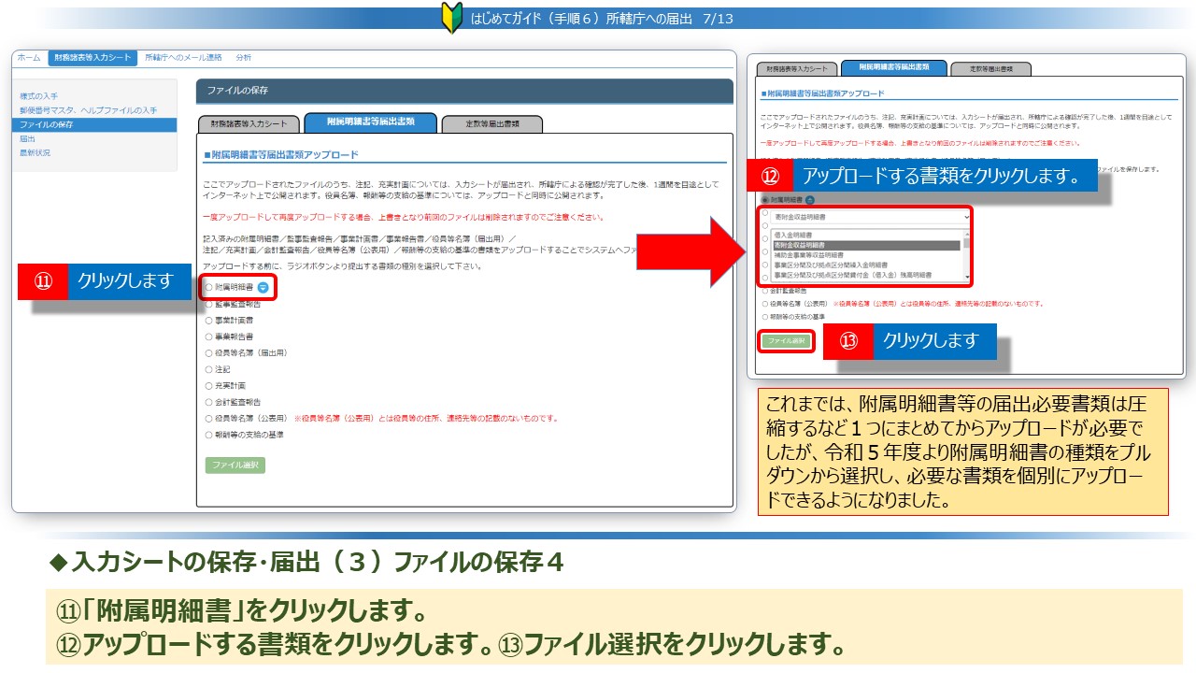Select the 附属明細書 radio button in left window
The height and width of the screenshot is (673, 1196).
pyautogui.click(x=208, y=288)
